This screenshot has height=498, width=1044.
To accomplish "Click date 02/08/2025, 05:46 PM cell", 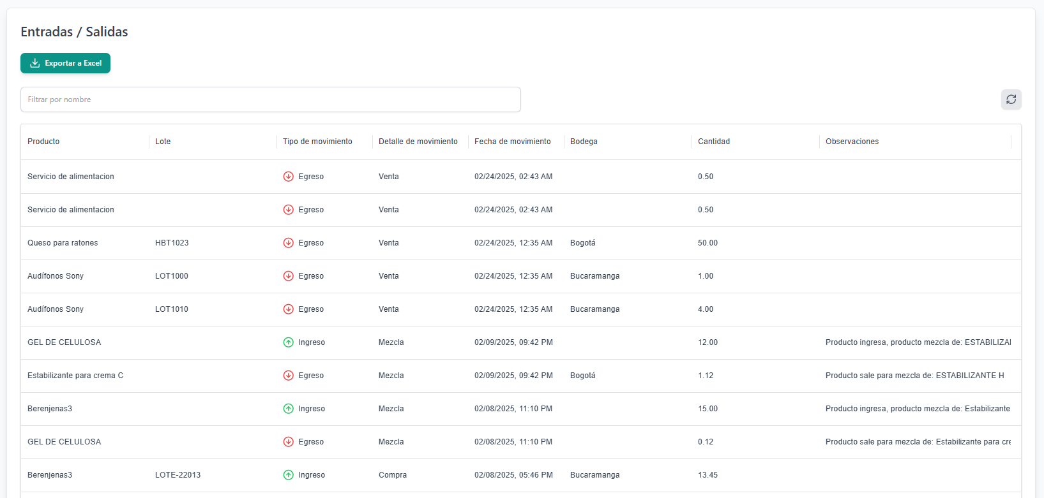I will pos(513,475).
